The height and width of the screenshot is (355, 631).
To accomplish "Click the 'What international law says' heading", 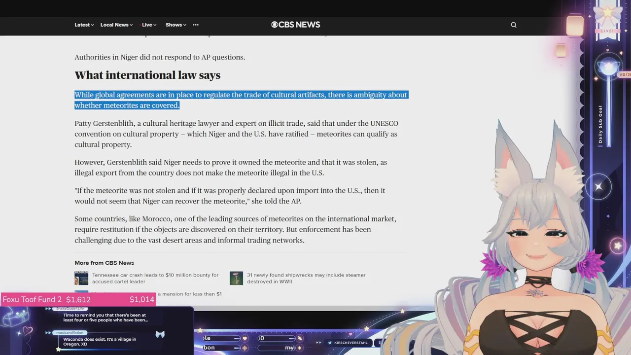I will click(147, 75).
